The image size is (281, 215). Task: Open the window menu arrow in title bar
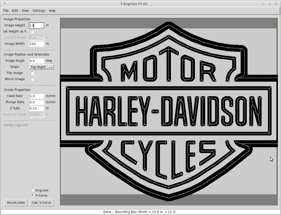5,4
